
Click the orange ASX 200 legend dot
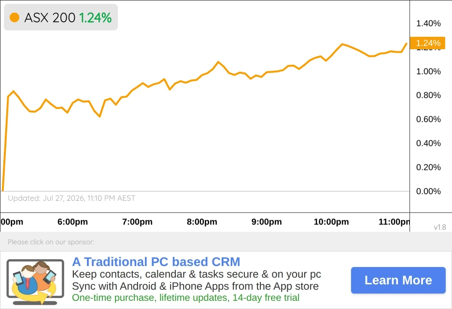[x=14, y=17]
